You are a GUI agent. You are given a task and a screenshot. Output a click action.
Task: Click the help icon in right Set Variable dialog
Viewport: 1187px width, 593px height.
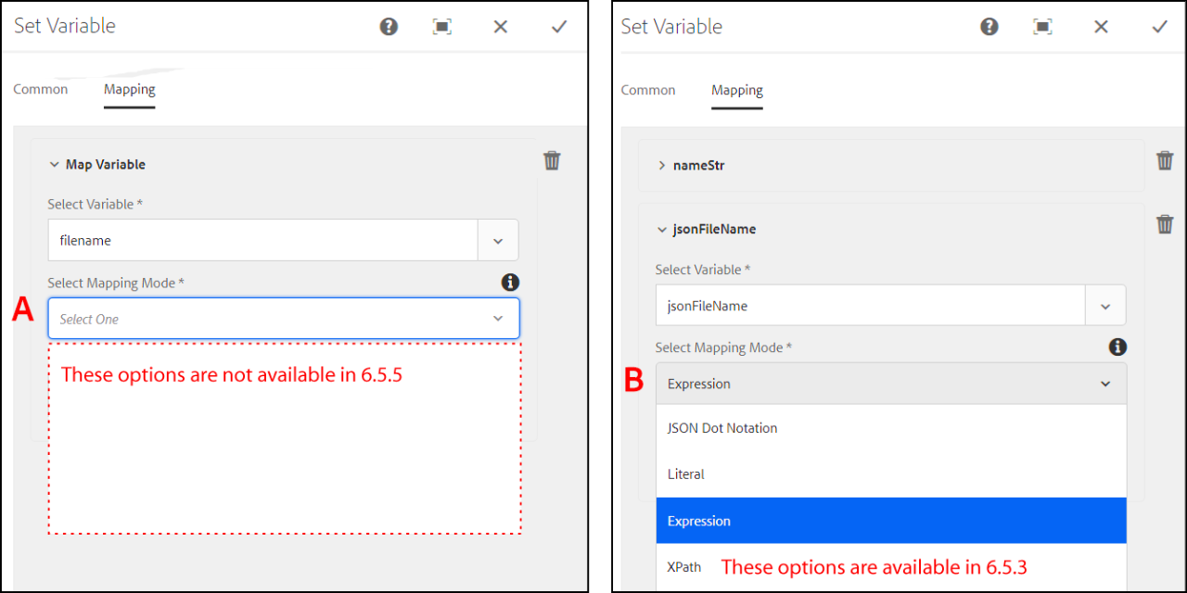[x=989, y=27]
